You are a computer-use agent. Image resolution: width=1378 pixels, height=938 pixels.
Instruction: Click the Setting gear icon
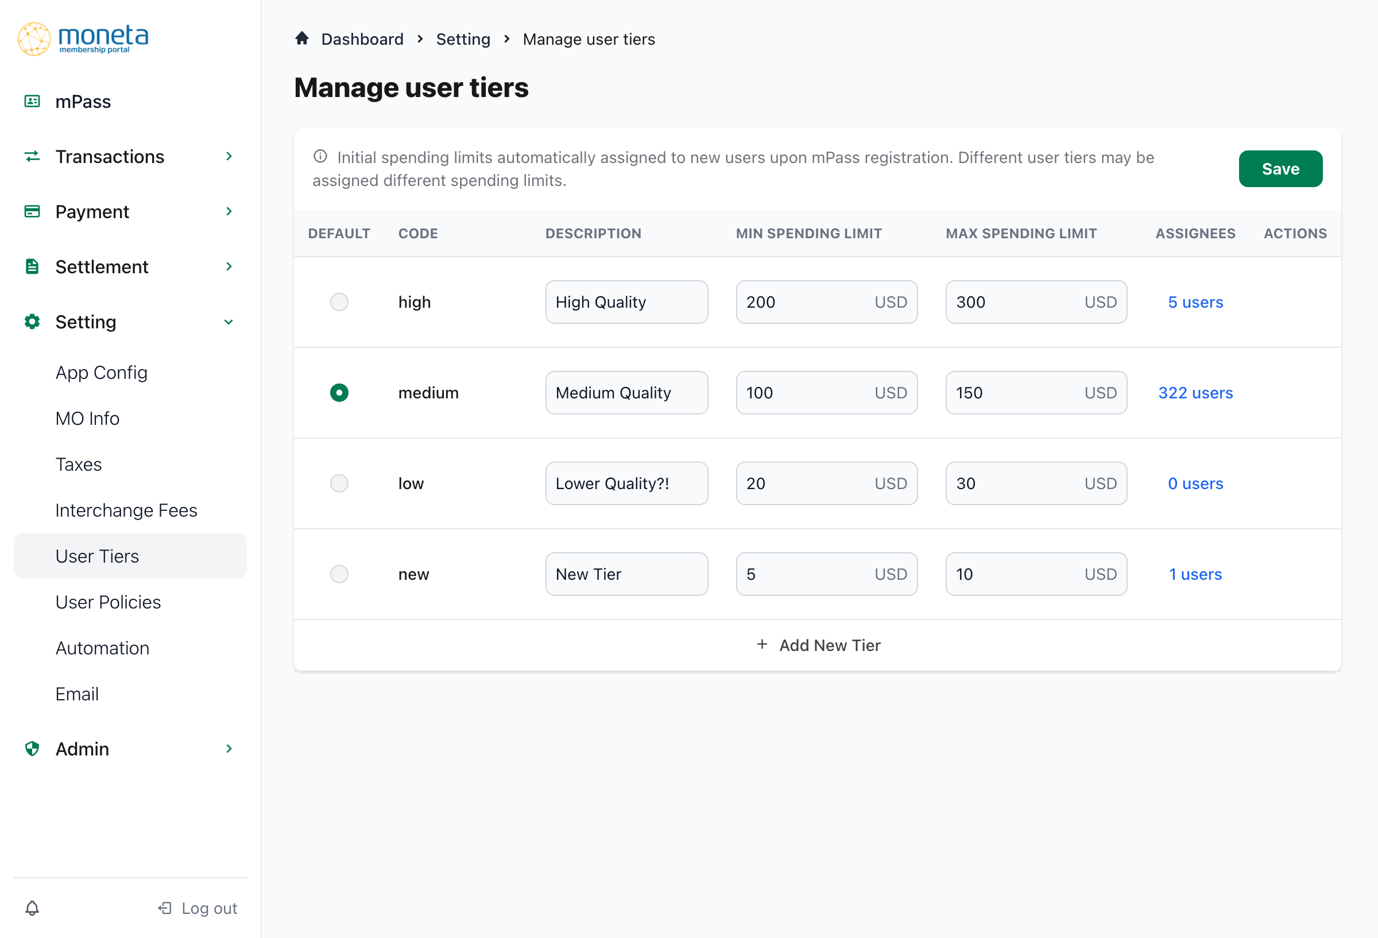[x=32, y=322]
